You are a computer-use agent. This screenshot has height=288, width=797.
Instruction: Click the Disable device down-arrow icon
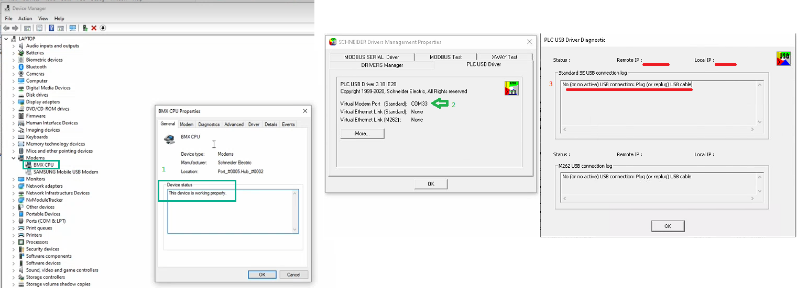[103, 28]
